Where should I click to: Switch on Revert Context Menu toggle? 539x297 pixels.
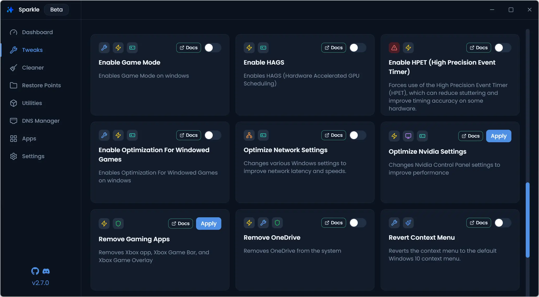click(x=503, y=223)
